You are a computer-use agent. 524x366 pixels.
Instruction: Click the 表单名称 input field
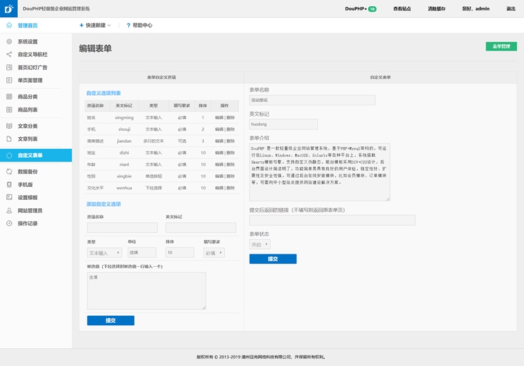click(x=312, y=100)
